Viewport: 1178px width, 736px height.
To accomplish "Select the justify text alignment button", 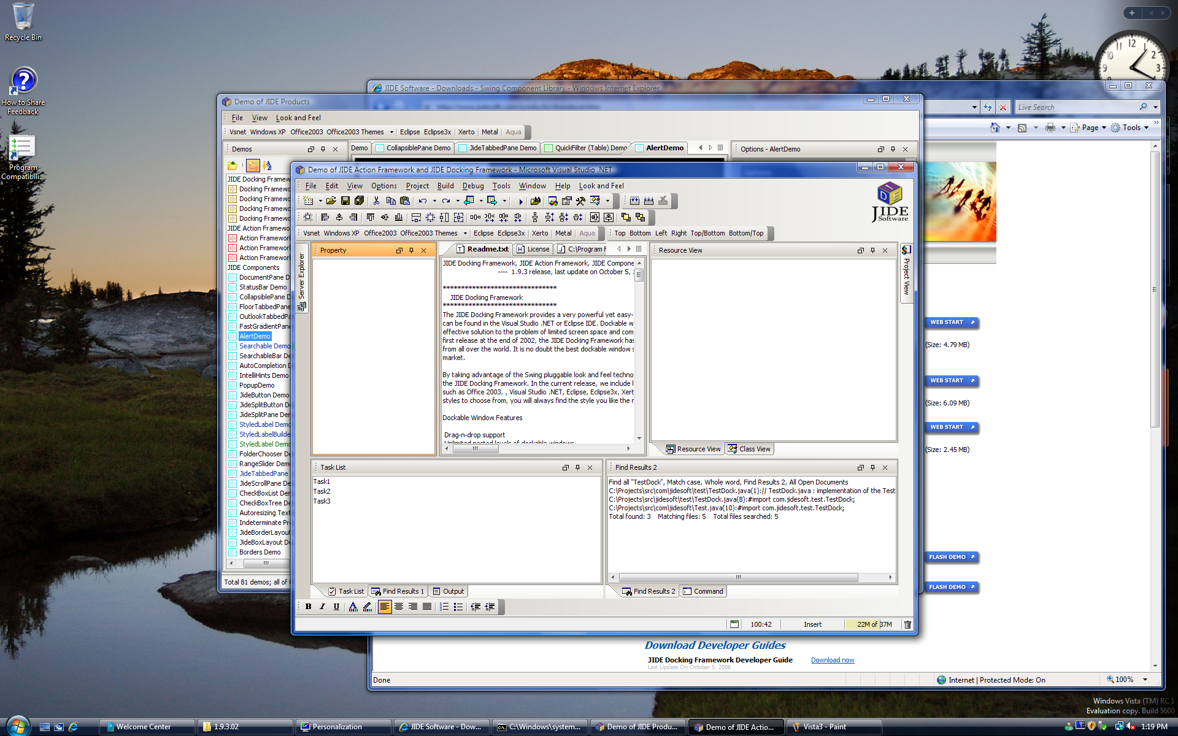I will (427, 607).
